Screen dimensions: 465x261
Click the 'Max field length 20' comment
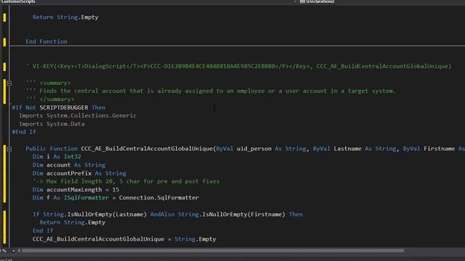click(126, 181)
